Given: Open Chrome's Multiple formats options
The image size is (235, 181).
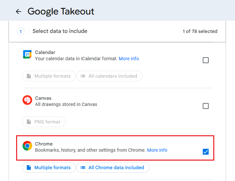Looking at the screenshot, I should pyautogui.click(x=49, y=168).
